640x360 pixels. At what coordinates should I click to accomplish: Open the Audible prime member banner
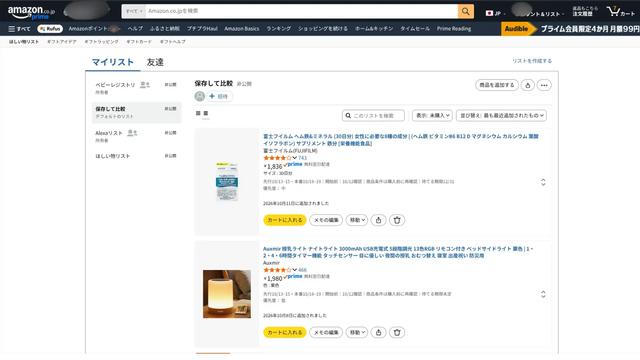pos(570,29)
